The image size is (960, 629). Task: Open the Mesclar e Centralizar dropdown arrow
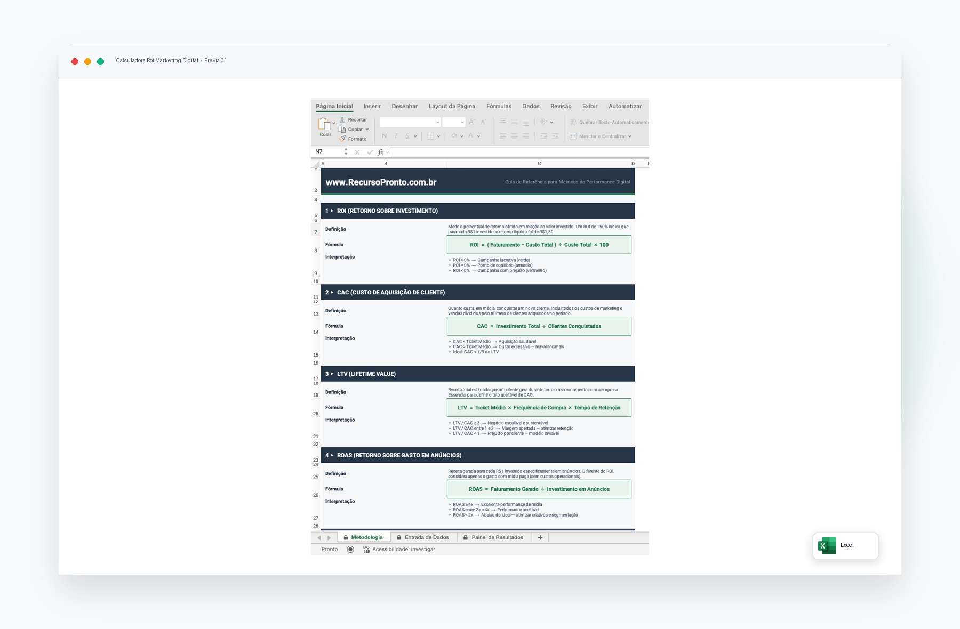[630, 136]
